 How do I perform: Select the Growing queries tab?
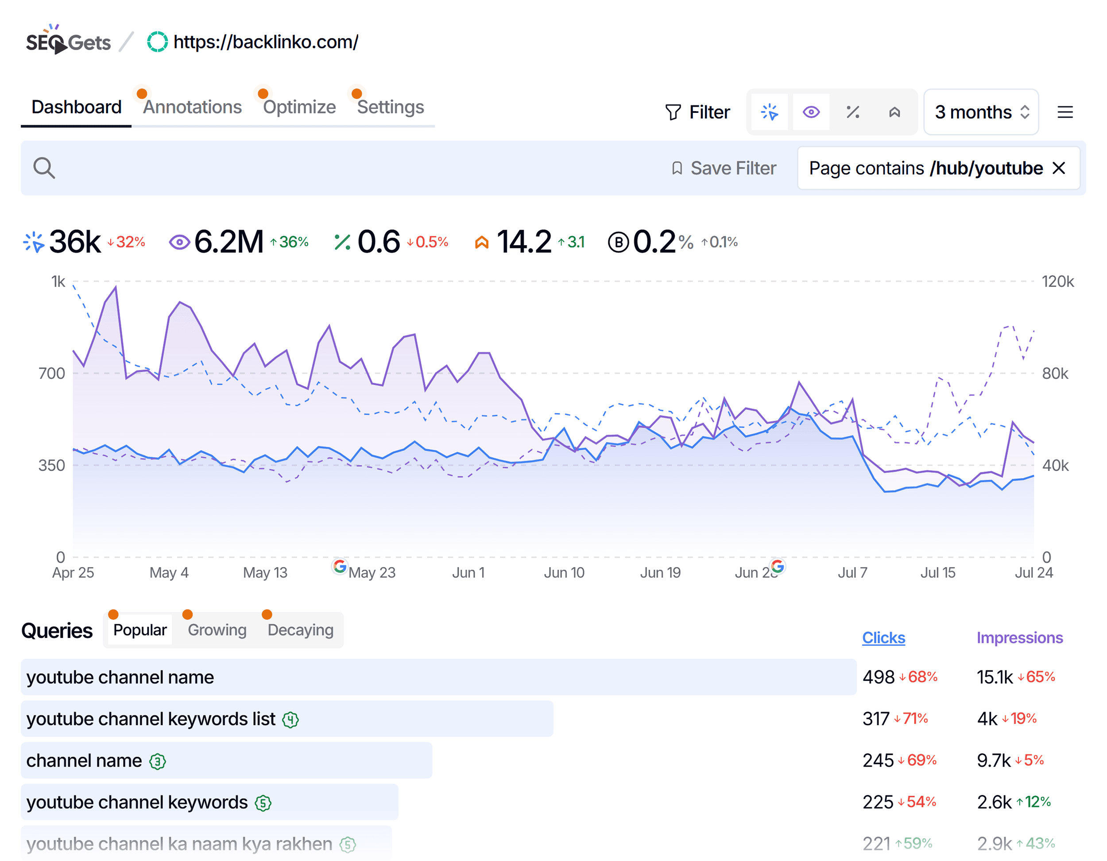pos(217,629)
